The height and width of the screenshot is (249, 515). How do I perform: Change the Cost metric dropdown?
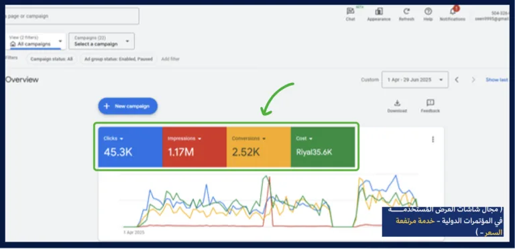tap(304, 139)
